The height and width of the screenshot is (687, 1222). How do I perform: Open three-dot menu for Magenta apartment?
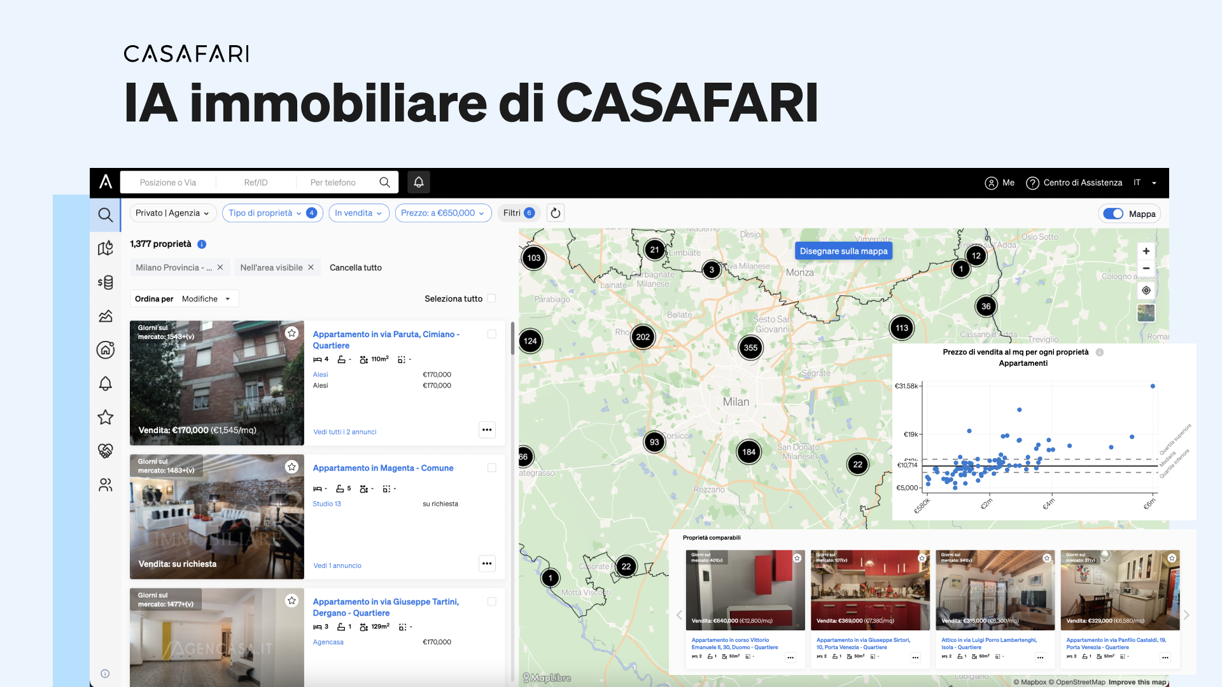click(x=487, y=564)
